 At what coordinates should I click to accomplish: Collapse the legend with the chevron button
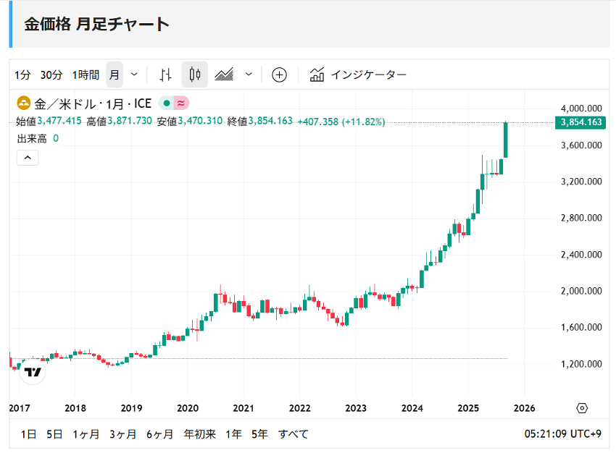tap(27, 157)
